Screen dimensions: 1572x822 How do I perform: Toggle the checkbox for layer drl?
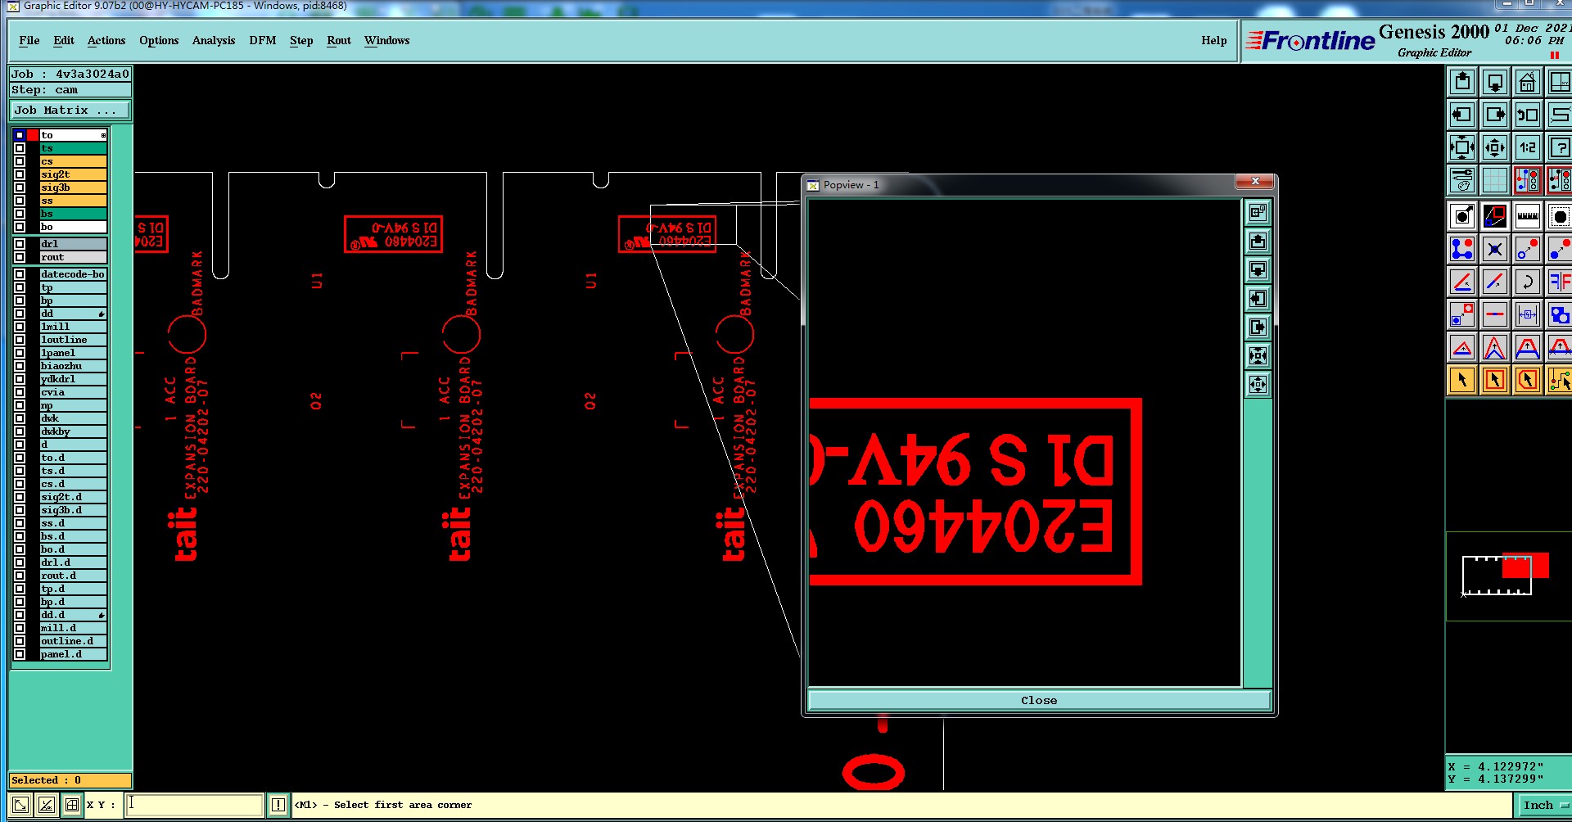(x=20, y=244)
